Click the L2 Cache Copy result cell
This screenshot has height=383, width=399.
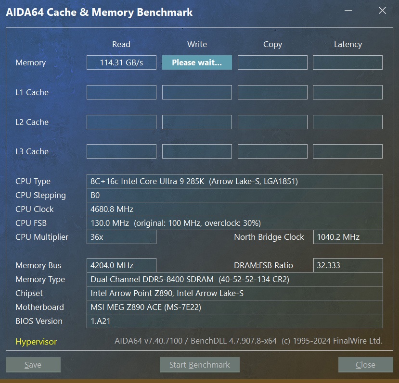[272, 122]
